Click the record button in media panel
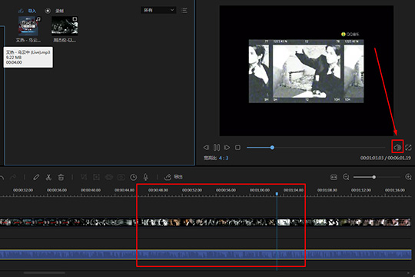The width and height of the screenshot is (415, 277). [x=55, y=11]
